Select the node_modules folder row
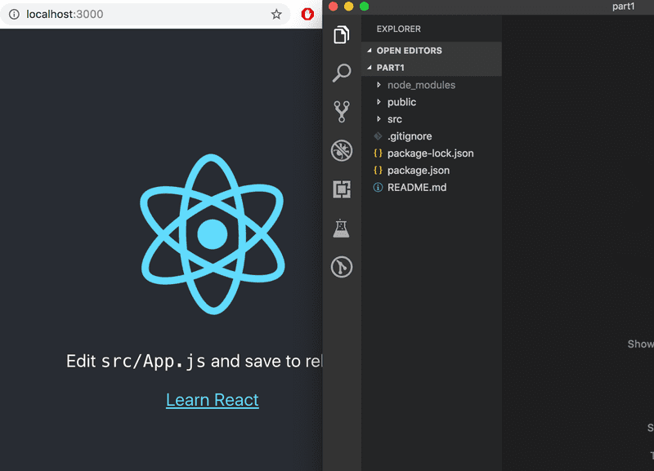 [432, 85]
